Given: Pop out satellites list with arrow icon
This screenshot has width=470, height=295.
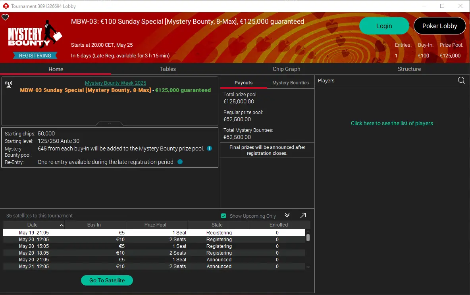Looking at the screenshot, I should coord(303,215).
